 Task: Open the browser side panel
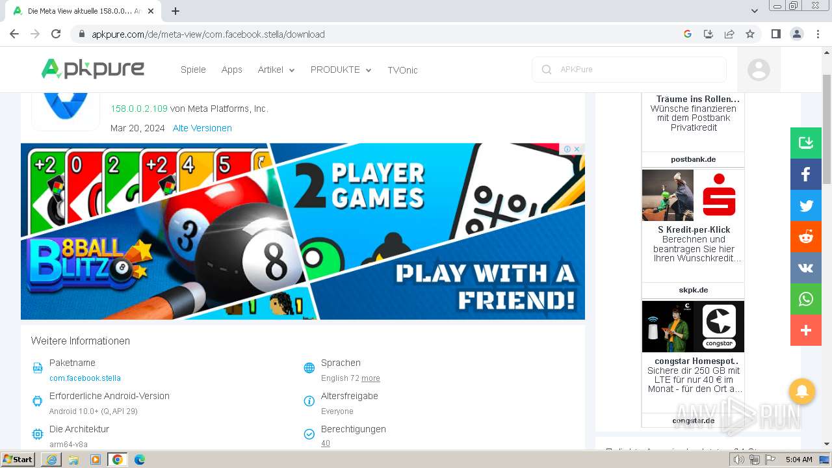pyautogui.click(x=775, y=34)
